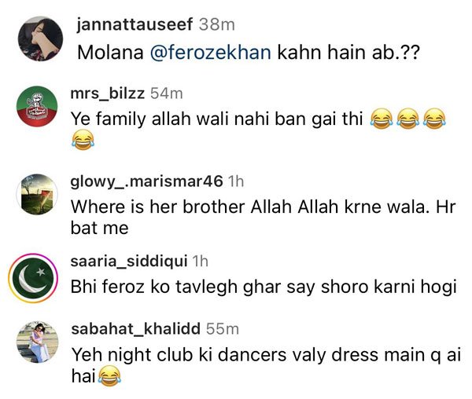Click the jannattauseef username

[135, 24]
